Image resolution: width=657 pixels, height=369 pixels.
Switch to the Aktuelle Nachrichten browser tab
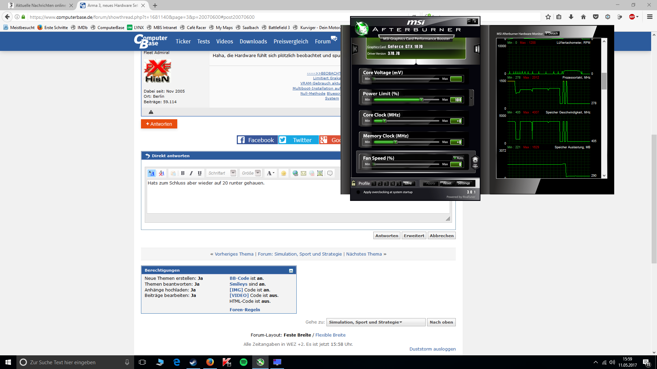(40, 5)
